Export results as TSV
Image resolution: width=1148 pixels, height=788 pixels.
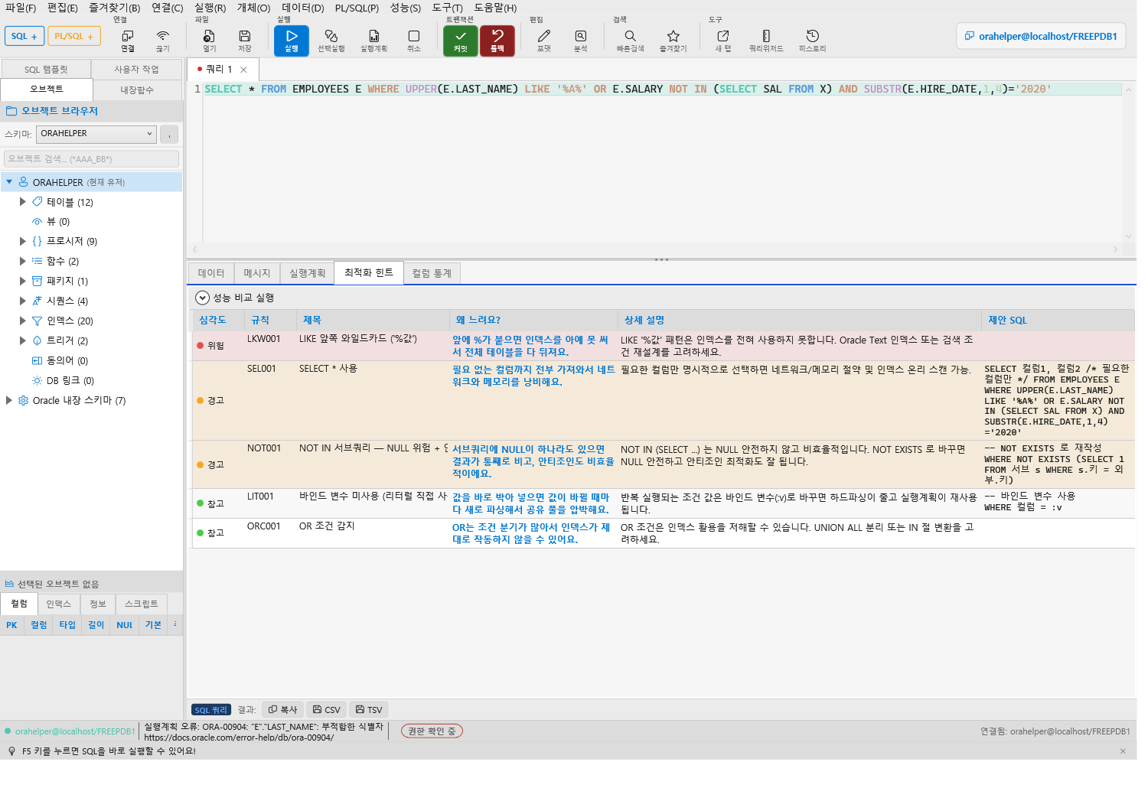(369, 709)
